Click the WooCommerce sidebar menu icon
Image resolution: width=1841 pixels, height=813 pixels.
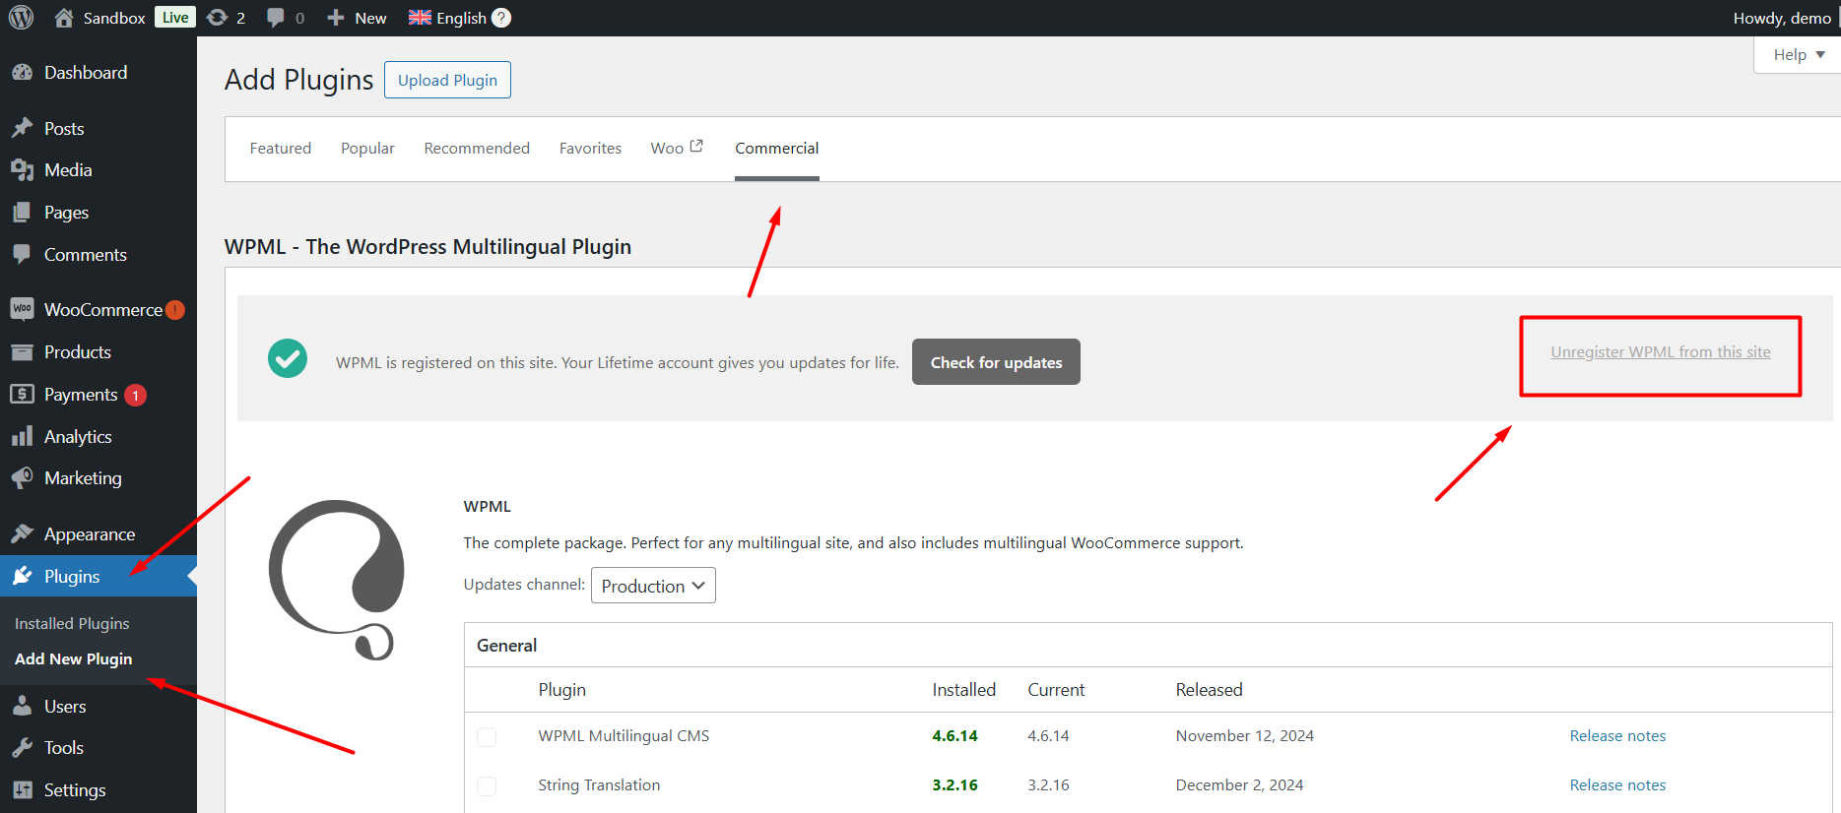pyautogui.click(x=22, y=309)
